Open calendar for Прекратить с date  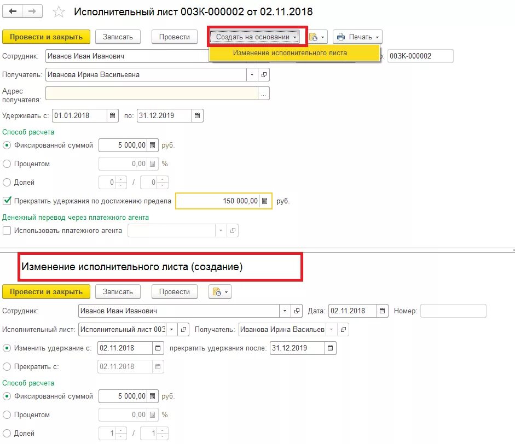pyautogui.click(x=158, y=366)
